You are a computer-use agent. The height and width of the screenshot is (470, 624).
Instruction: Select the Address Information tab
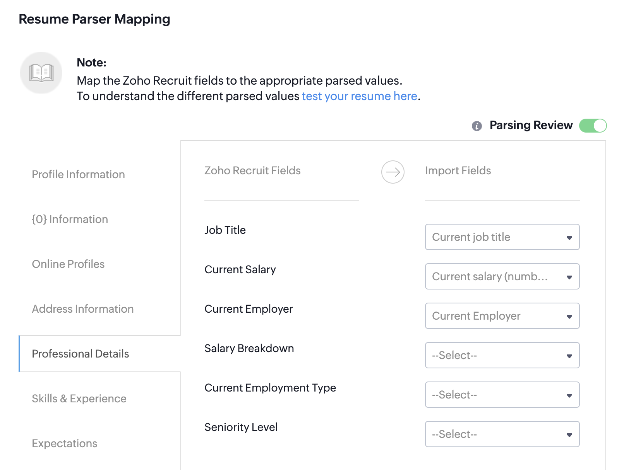click(x=82, y=309)
